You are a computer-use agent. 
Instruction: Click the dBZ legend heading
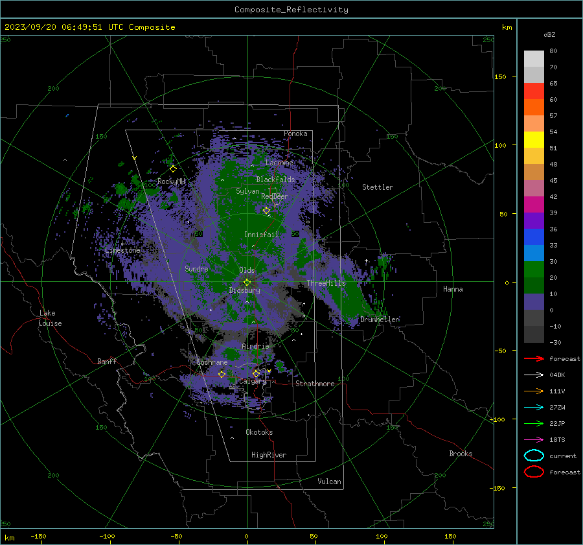(x=549, y=34)
